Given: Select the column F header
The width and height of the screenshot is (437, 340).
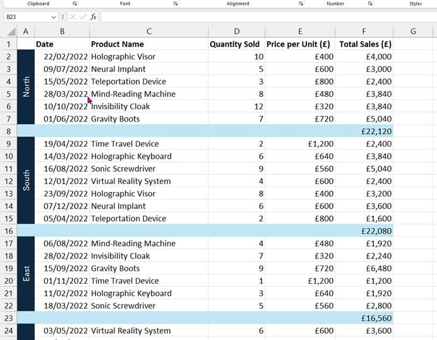Looking at the screenshot, I should click(x=364, y=31).
